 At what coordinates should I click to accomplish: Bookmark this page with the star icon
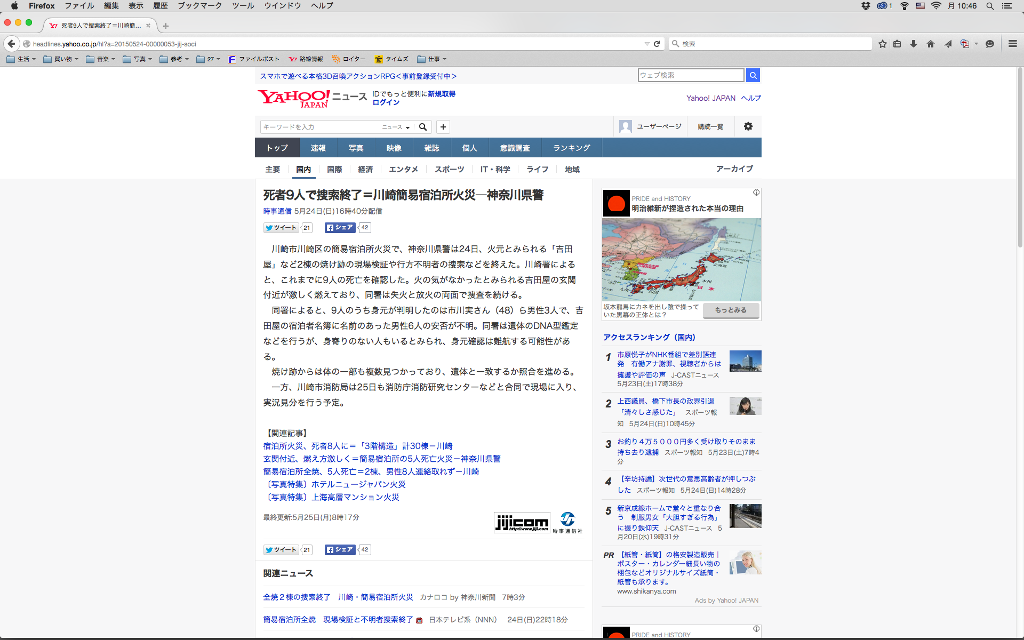click(x=883, y=44)
